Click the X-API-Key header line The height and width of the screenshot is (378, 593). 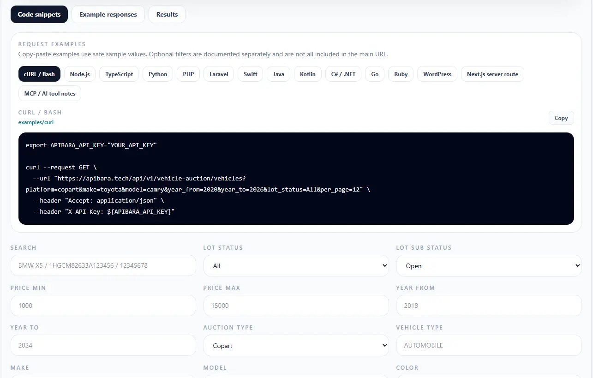[x=104, y=211]
